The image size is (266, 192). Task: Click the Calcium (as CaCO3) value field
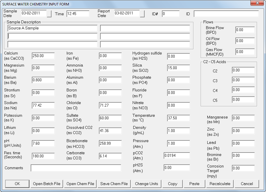click(x=43, y=56)
